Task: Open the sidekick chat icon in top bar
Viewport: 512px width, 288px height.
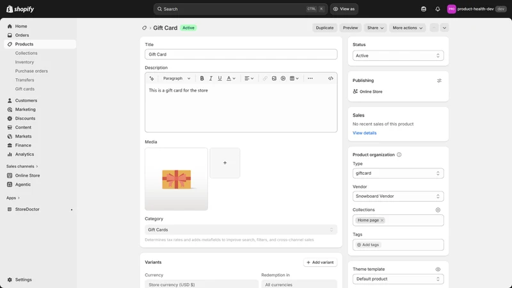Action: [x=424, y=9]
